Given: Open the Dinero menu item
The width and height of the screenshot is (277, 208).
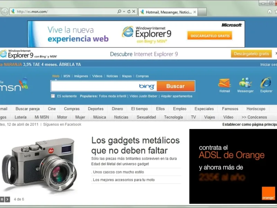Looking at the screenshot, I should 117,109.
